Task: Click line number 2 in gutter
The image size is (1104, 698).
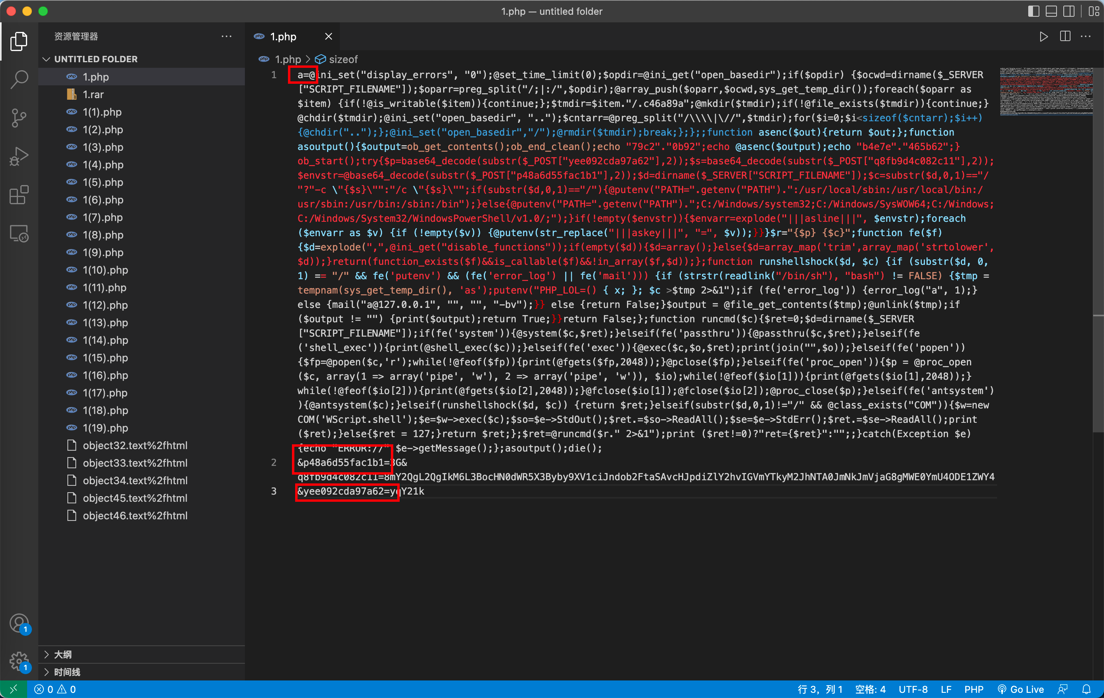Action: (274, 462)
